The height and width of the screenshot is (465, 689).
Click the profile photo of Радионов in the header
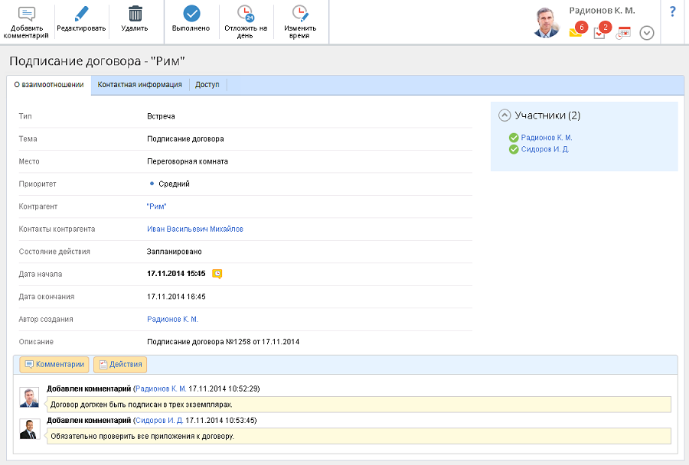tap(547, 23)
